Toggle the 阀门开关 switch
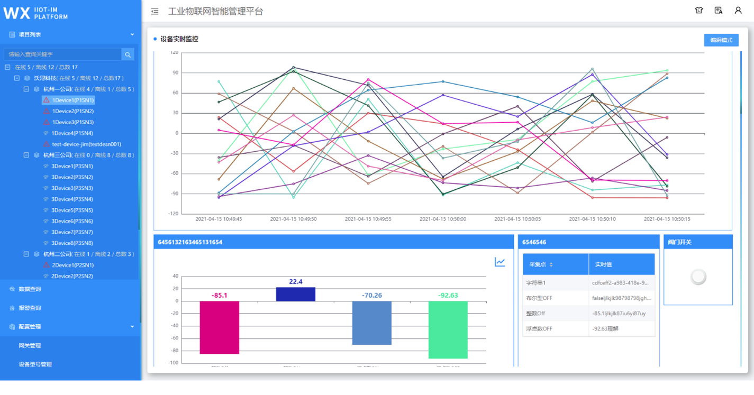754x395 pixels. [x=698, y=277]
